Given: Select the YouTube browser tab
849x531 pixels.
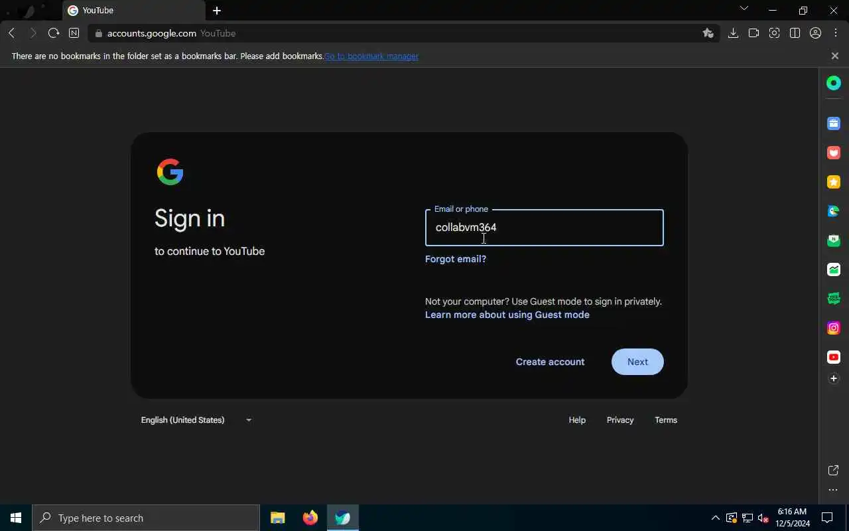Looking at the screenshot, I should (x=134, y=11).
